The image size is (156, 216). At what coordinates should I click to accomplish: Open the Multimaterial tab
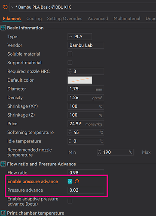point(127,19)
